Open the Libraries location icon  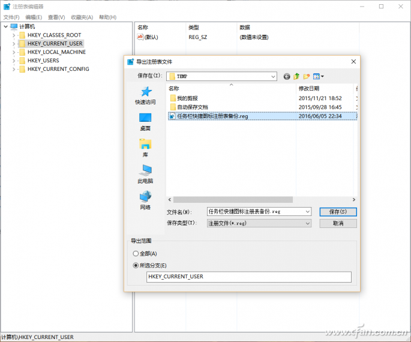[145, 144]
